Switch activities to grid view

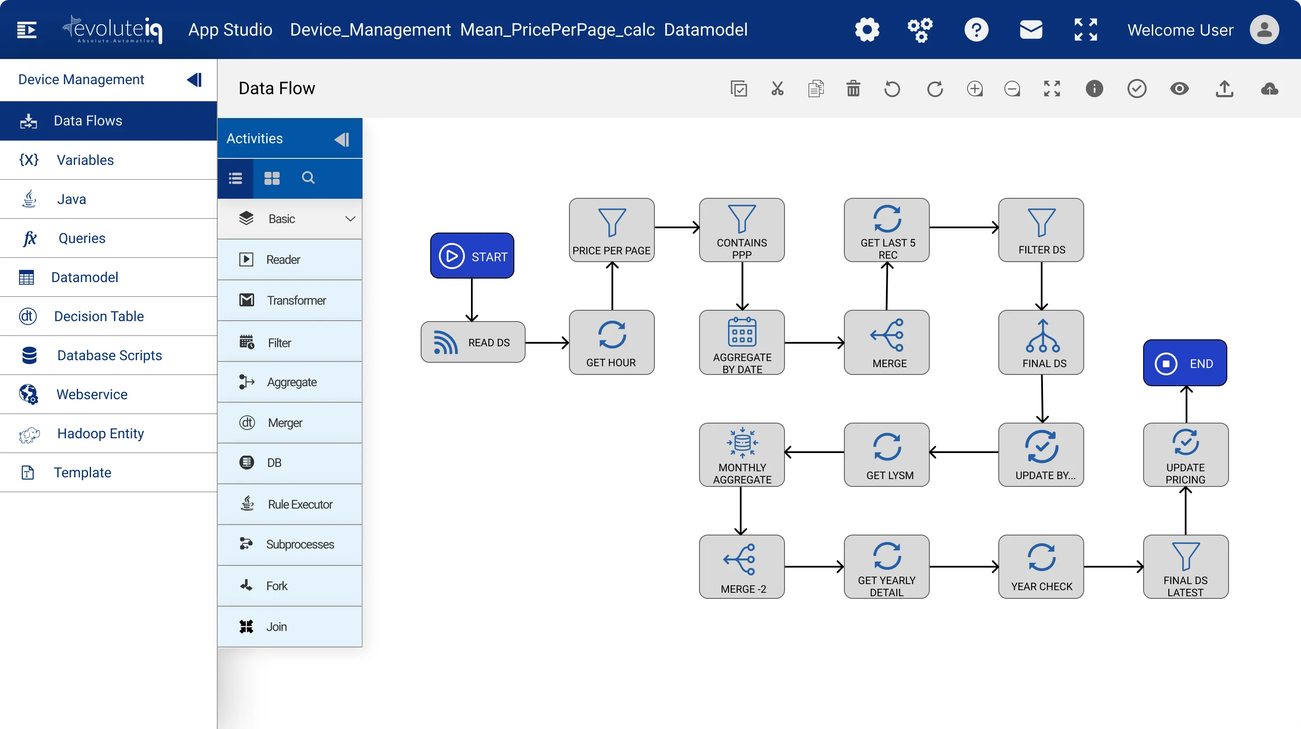pyautogui.click(x=272, y=178)
